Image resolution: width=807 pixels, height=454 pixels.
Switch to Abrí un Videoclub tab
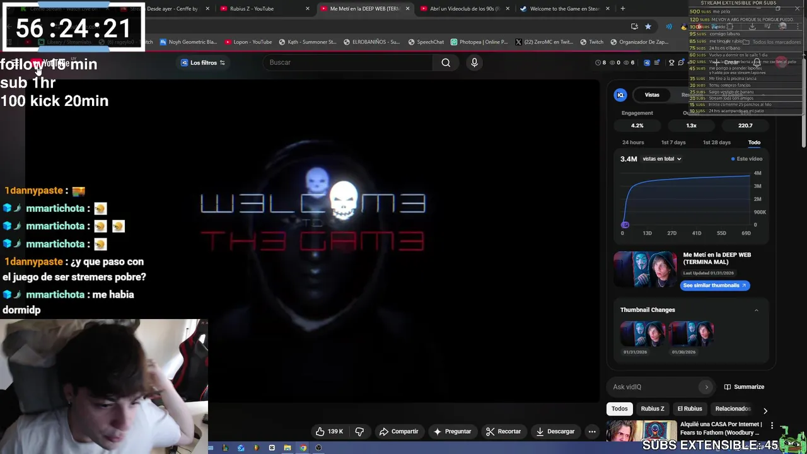pos(465,9)
